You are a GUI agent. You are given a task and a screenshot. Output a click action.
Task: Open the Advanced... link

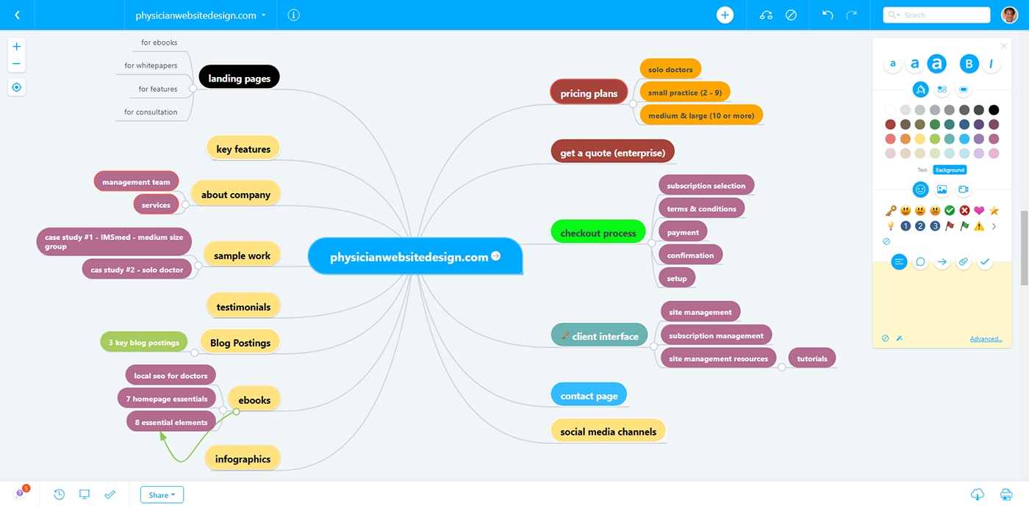coord(986,338)
